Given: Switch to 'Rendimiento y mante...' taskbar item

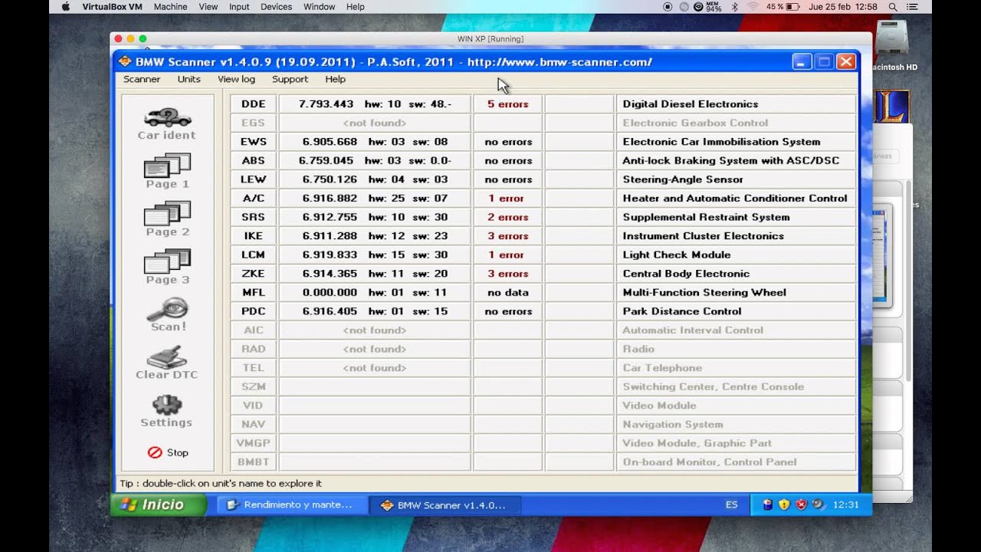Looking at the screenshot, I should click(x=293, y=505).
